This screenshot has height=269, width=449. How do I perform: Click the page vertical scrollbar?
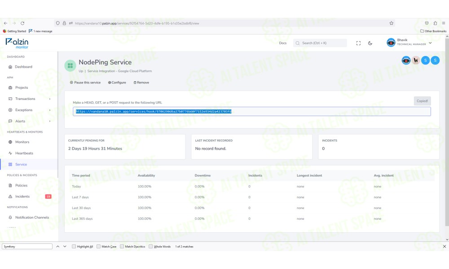[x=447, y=131]
